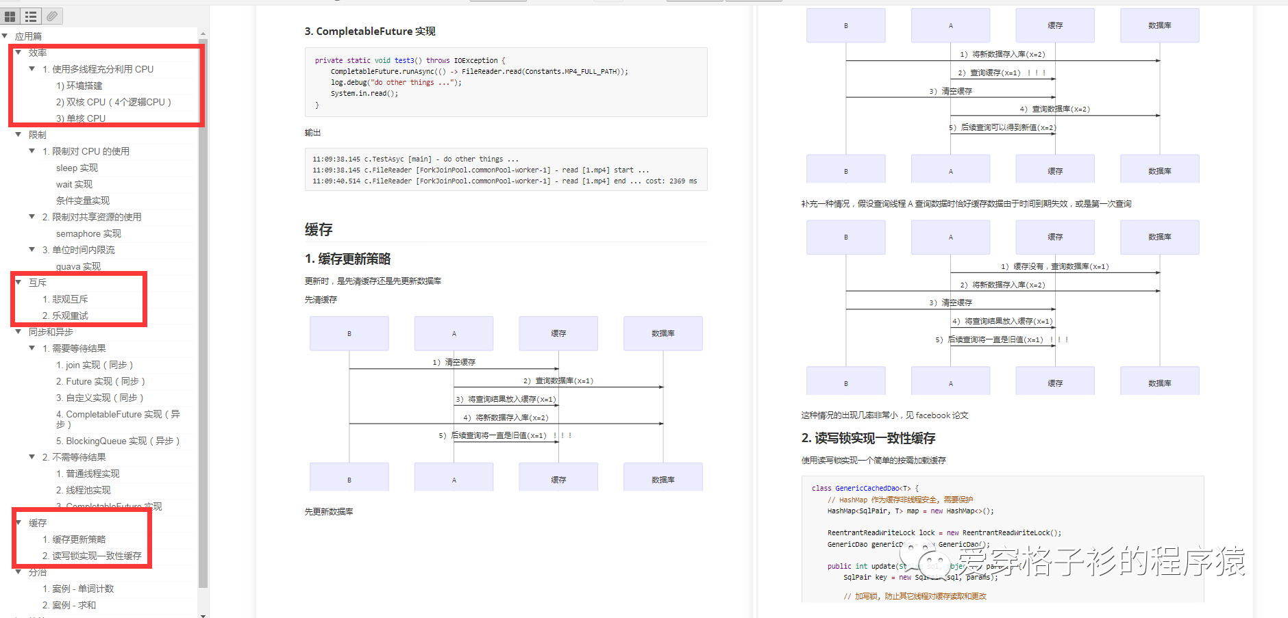Show the document outline sidebar view

tap(31, 16)
